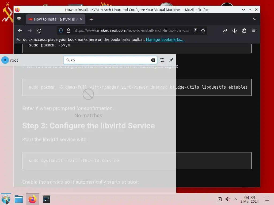Toggle reader view for this page
The height and width of the screenshot is (205, 274).
[x=196, y=30]
